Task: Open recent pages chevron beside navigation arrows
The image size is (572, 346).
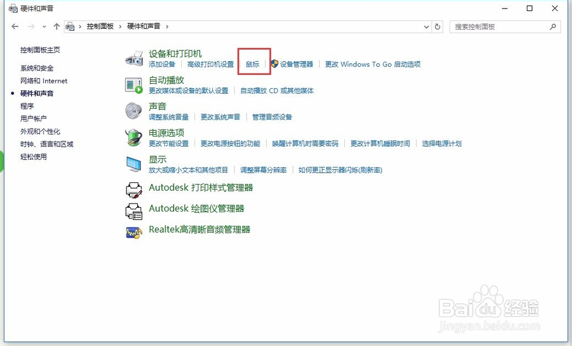Action: tap(43, 26)
